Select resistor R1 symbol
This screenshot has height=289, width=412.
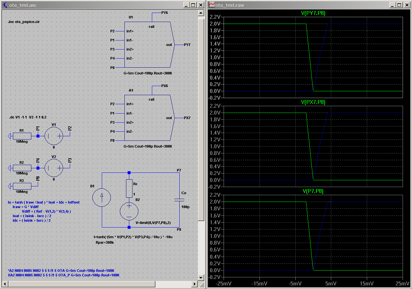pos(22,136)
